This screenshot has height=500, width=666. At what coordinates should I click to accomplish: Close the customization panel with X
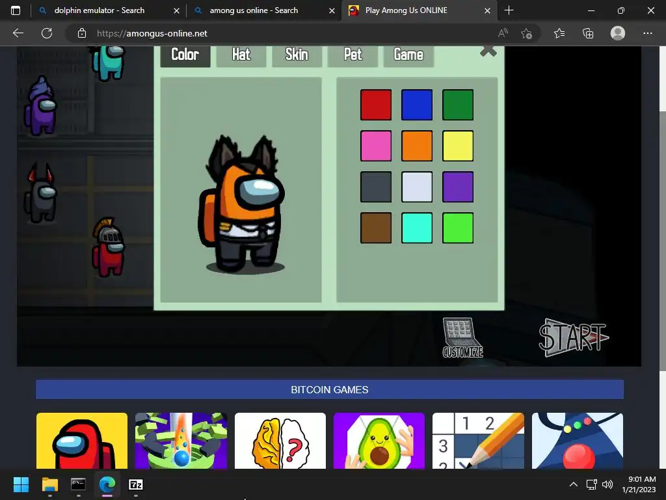tap(488, 51)
